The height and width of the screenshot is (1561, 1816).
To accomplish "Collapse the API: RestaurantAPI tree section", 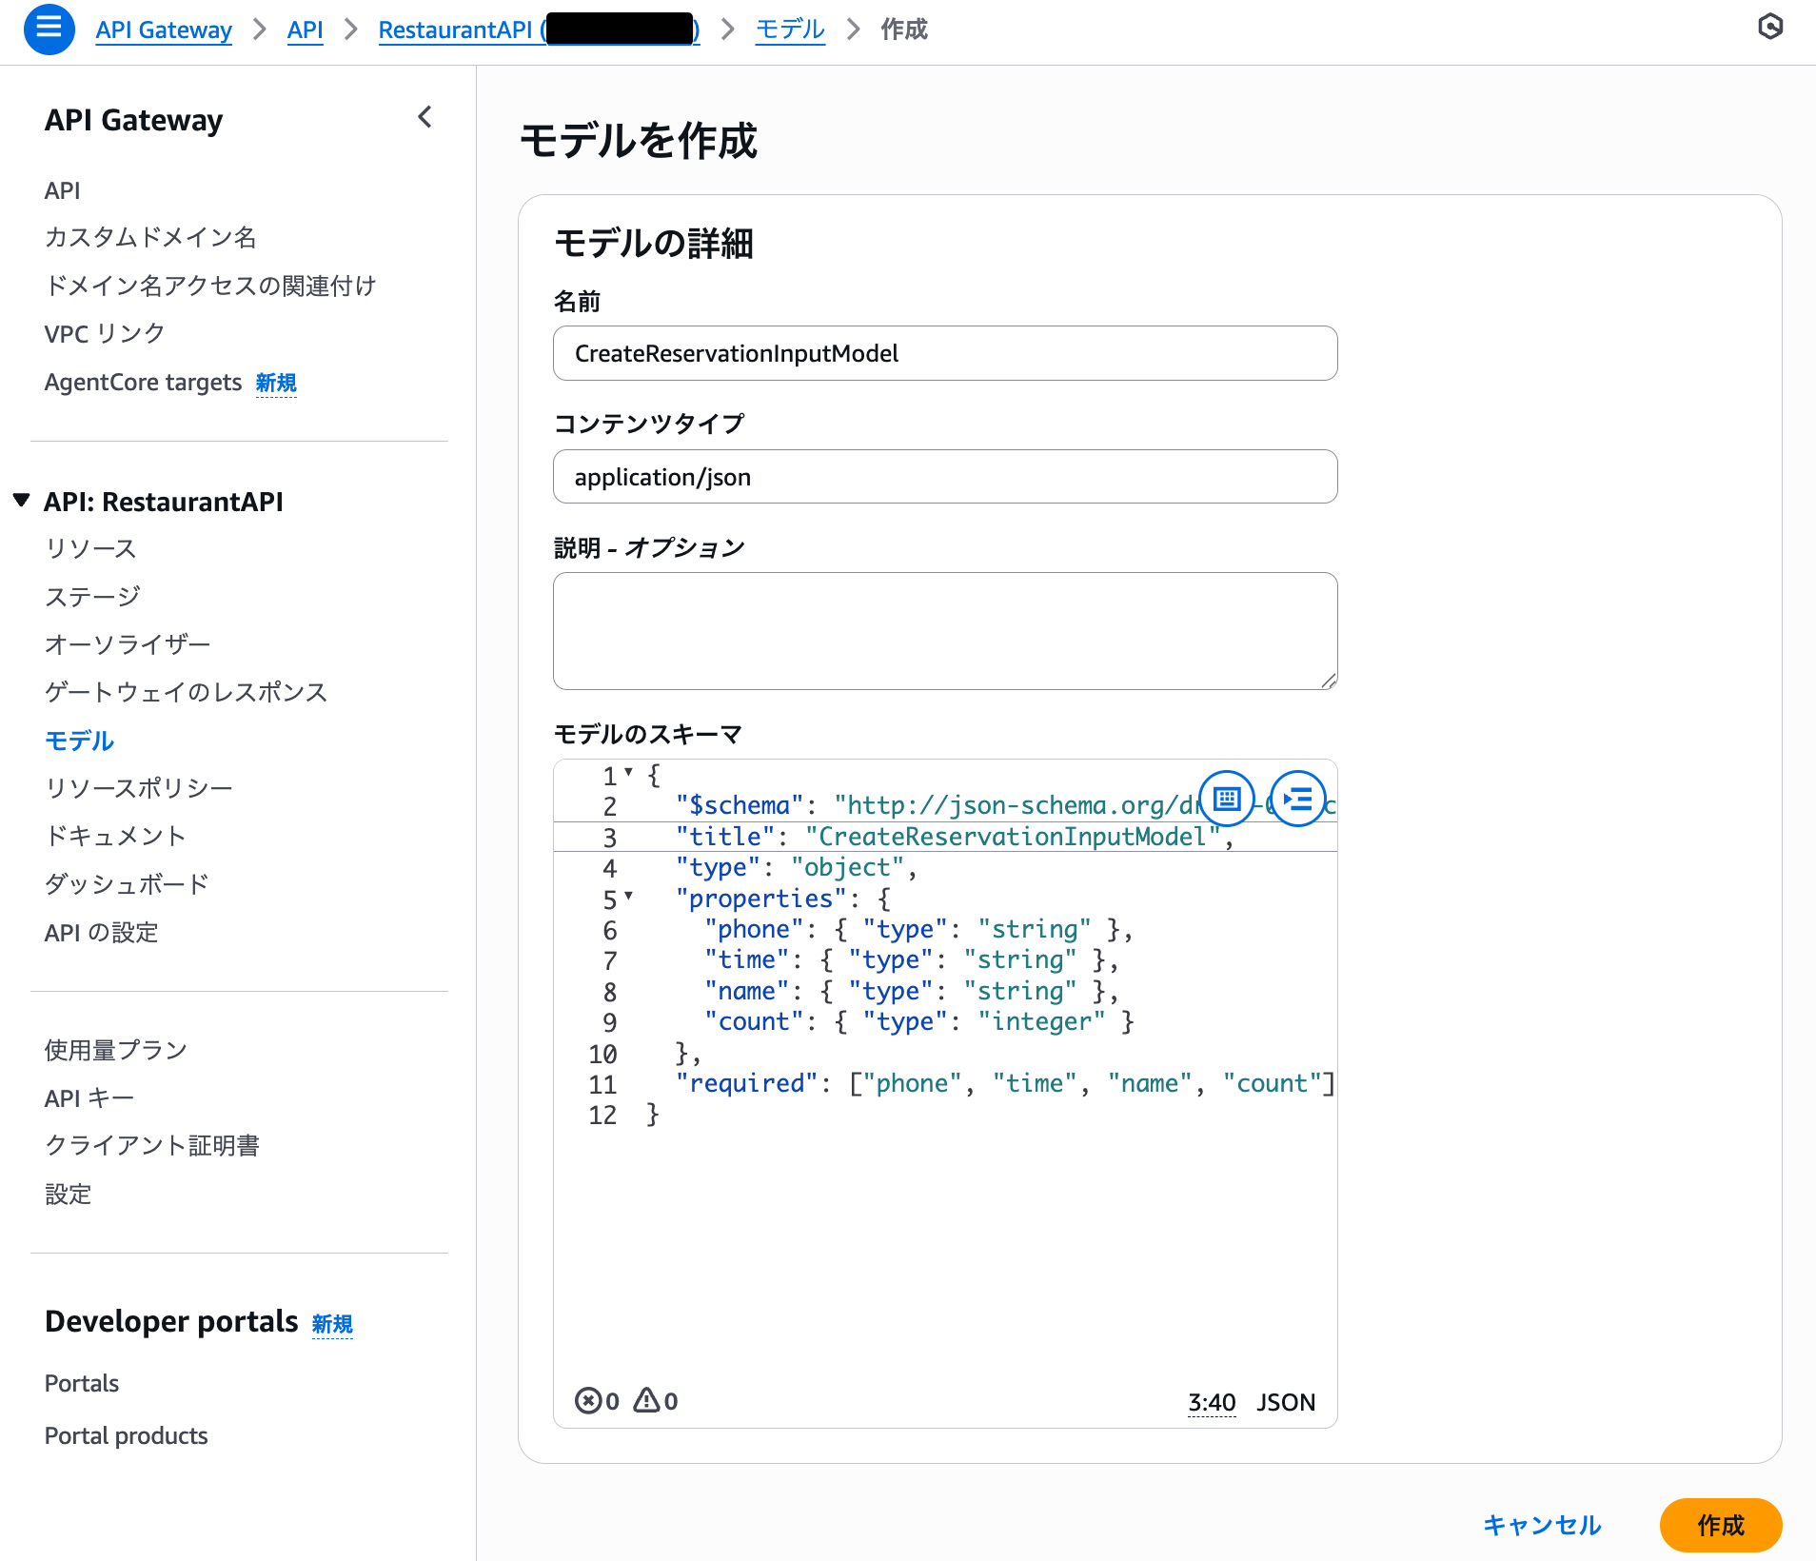I will 20,500.
